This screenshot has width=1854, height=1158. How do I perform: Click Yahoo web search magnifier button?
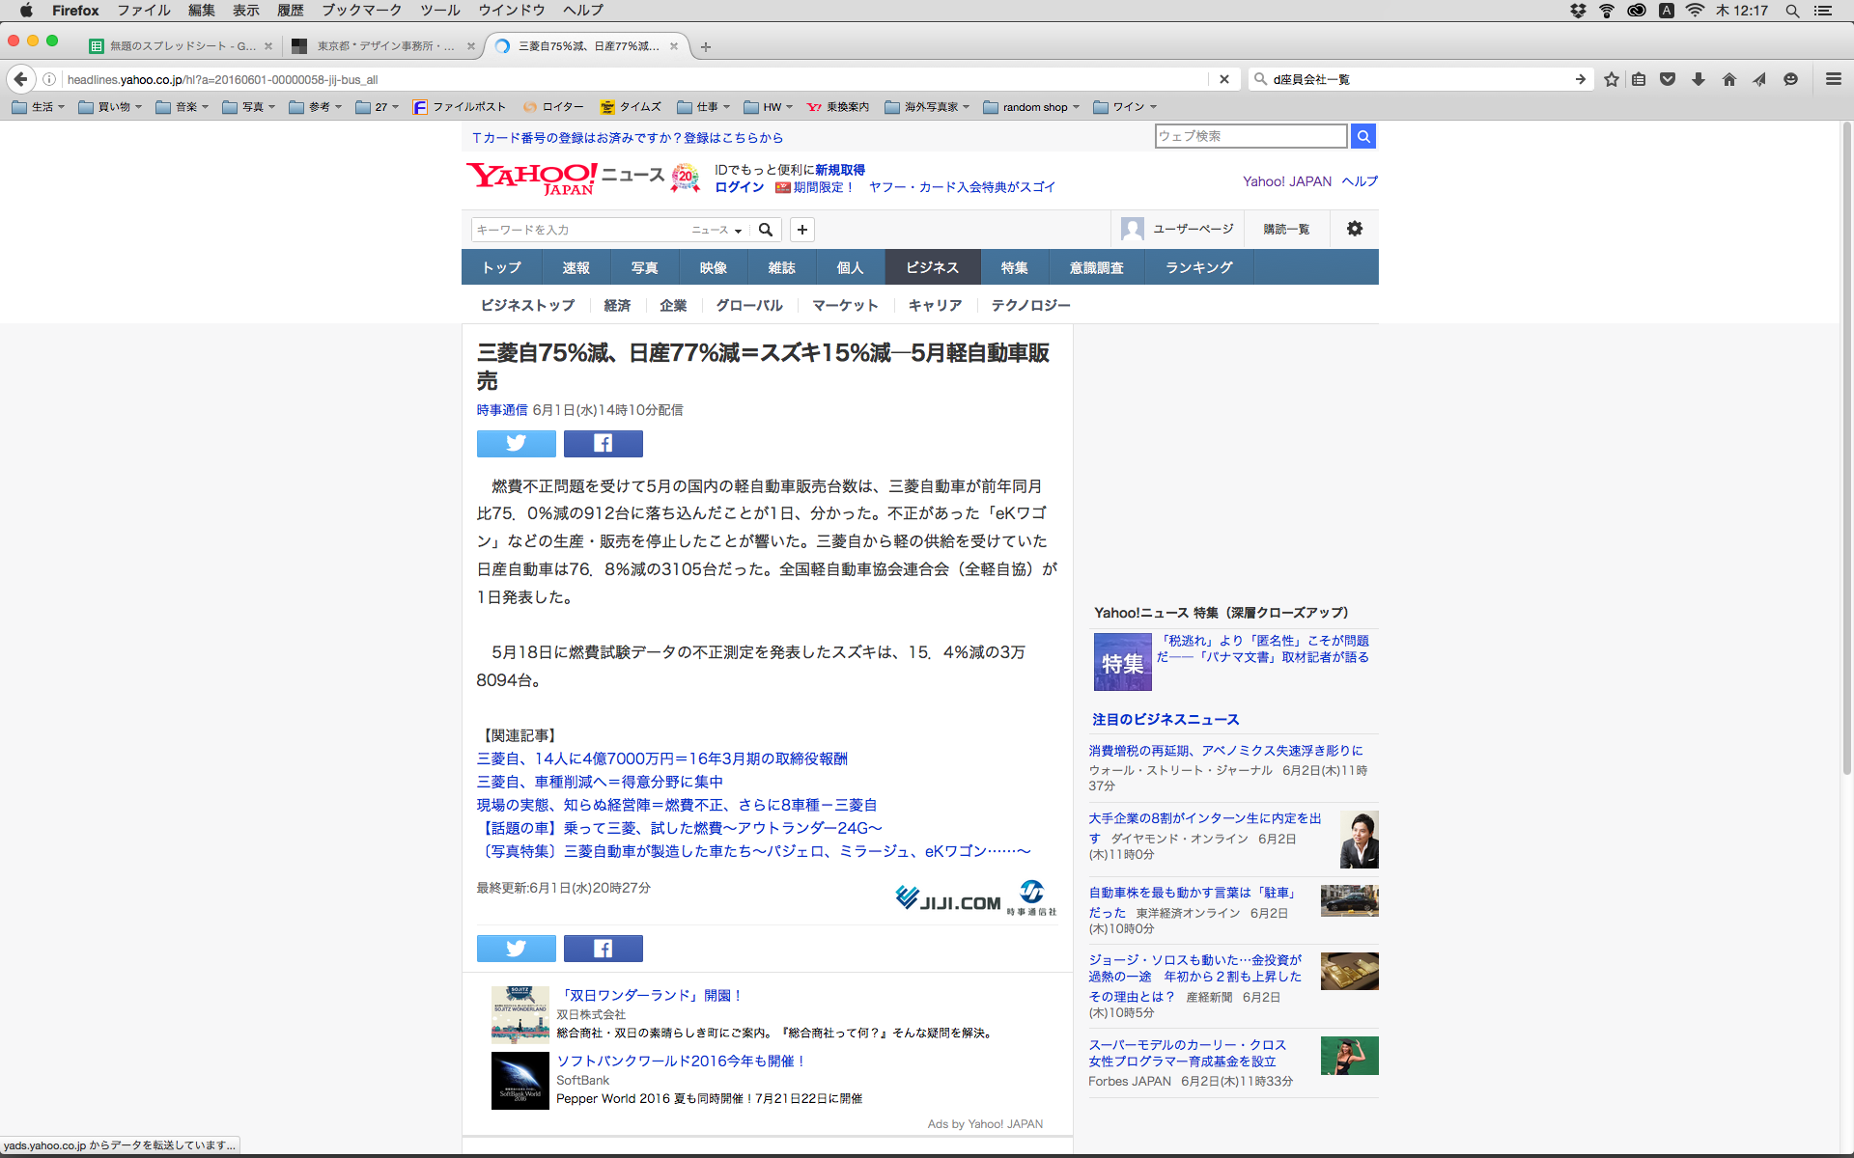pyautogui.click(x=1362, y=136)
